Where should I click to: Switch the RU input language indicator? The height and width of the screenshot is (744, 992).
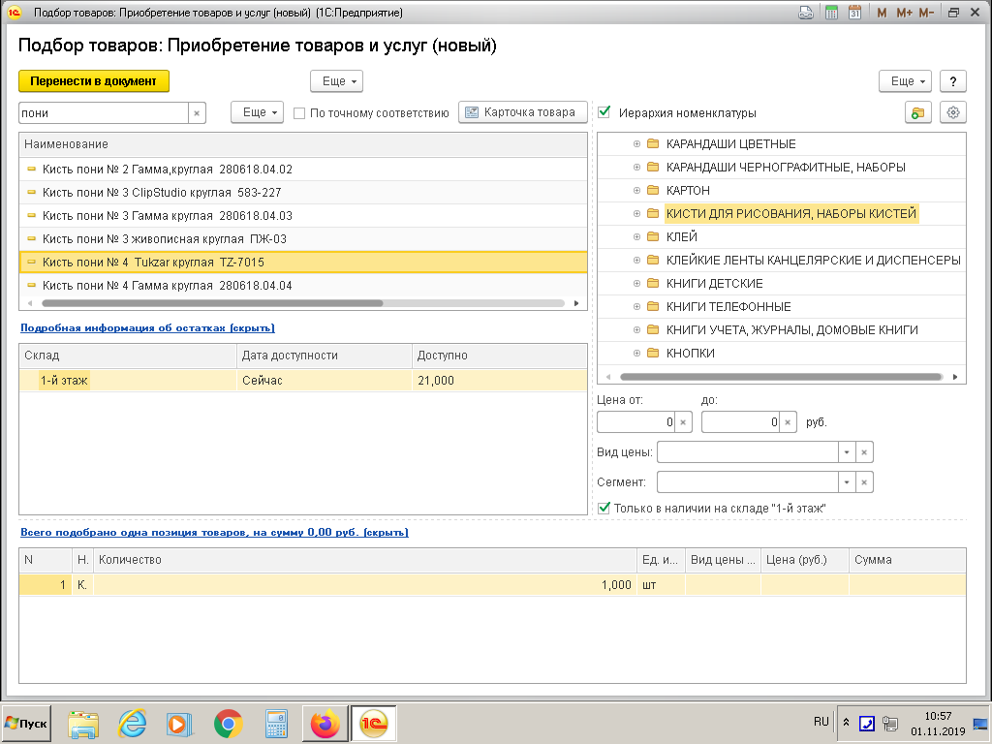pyautogui.click(x=821, y=722)
